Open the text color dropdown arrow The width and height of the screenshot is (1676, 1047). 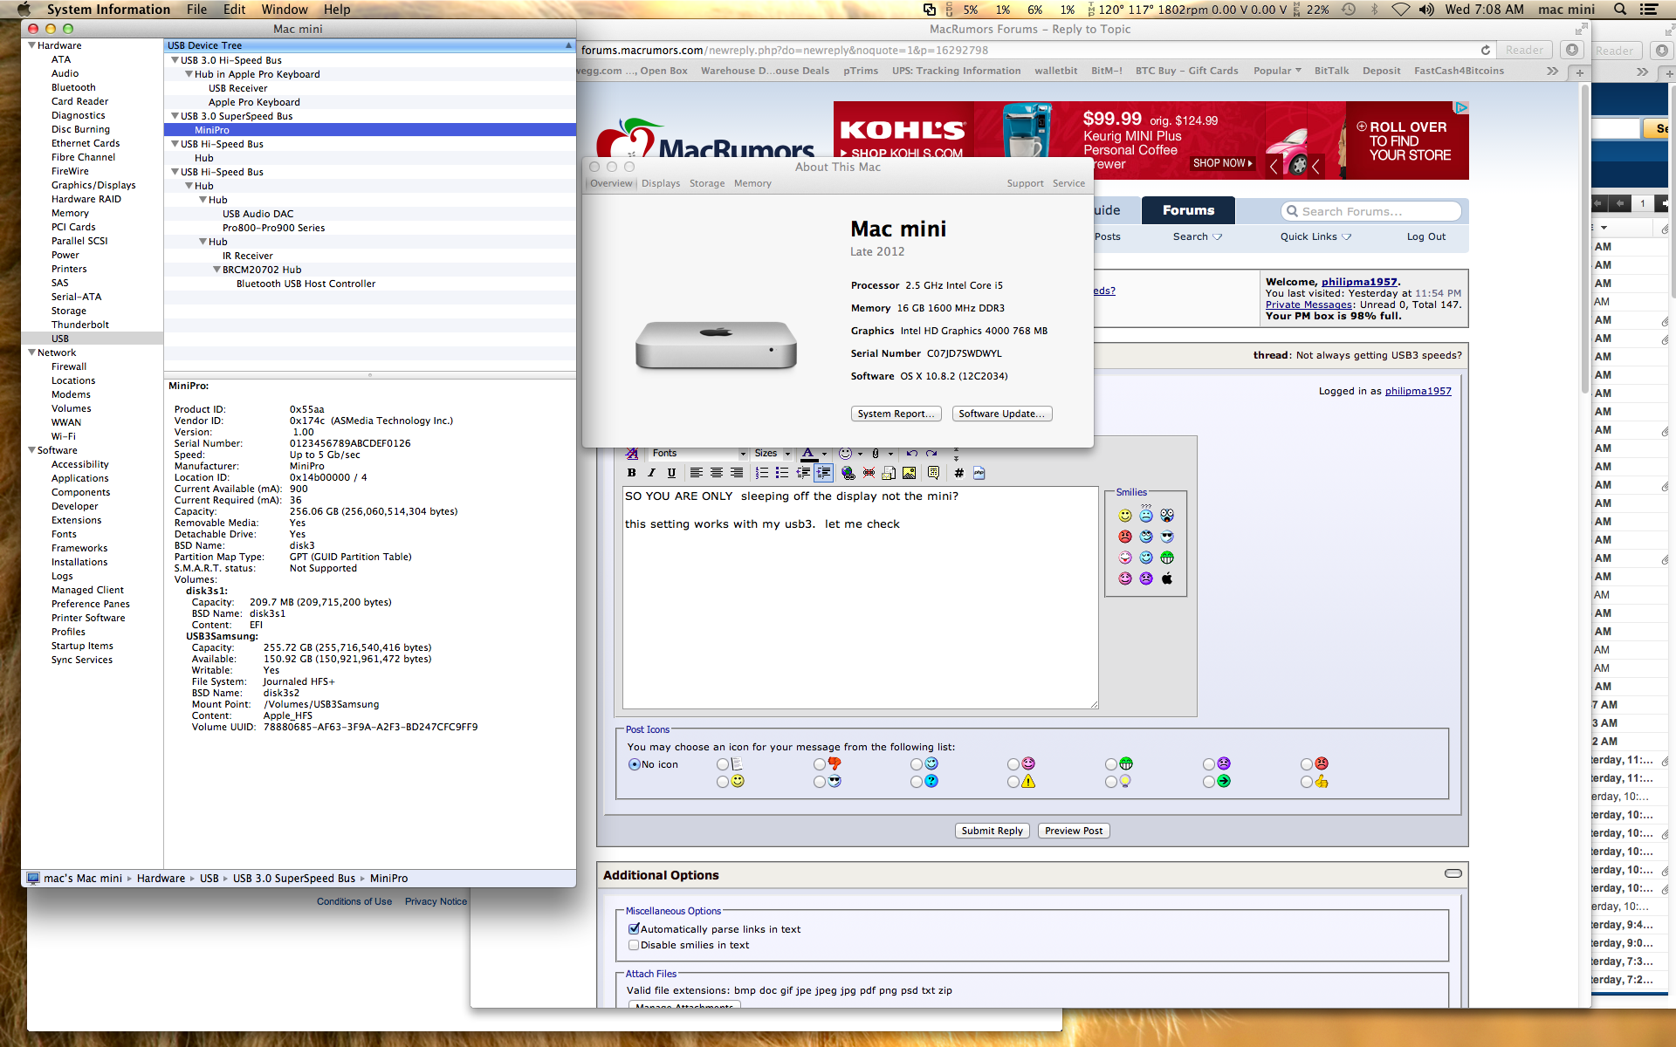tap(824, 454)
